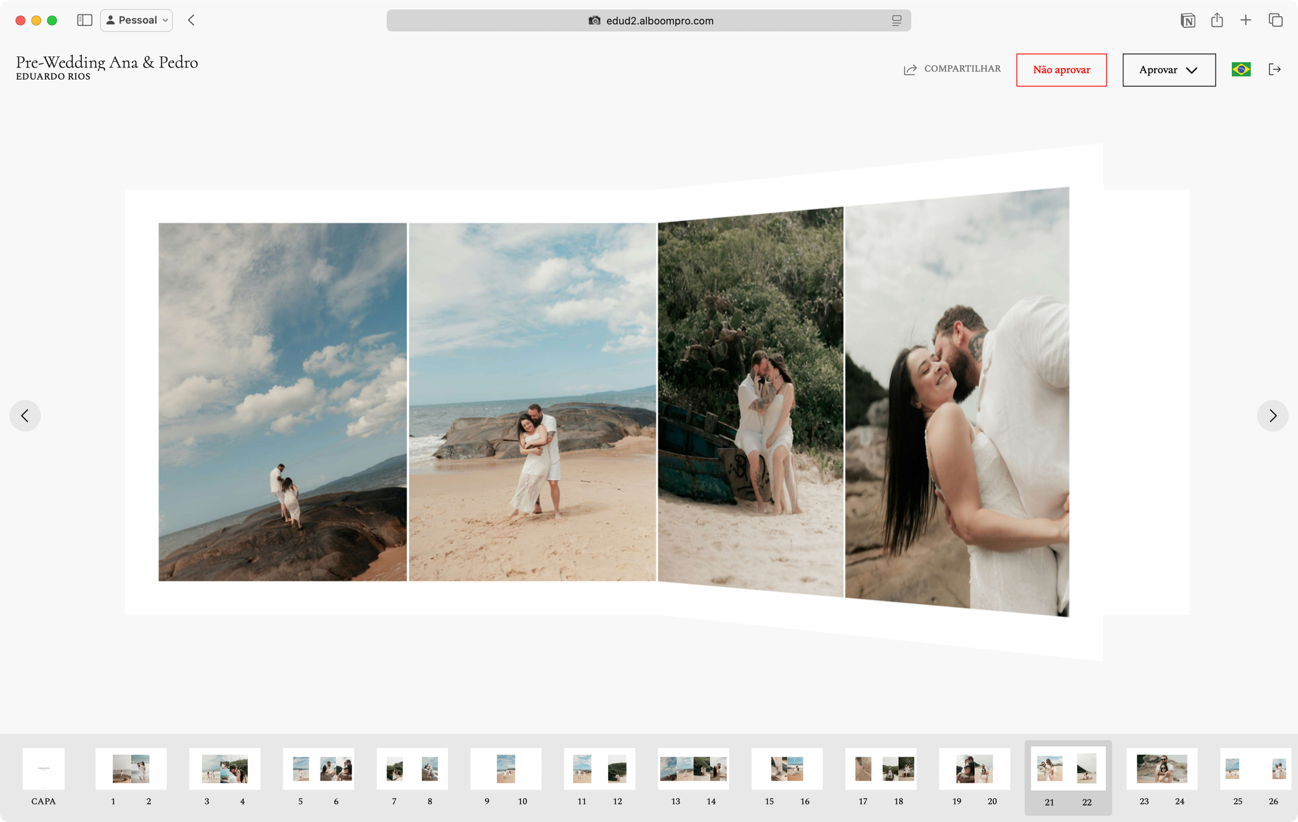Click Safari share sheet icon
The height and width of the screenshot is (822, 1298).
pyautogui.click(x=1217, y=20)
